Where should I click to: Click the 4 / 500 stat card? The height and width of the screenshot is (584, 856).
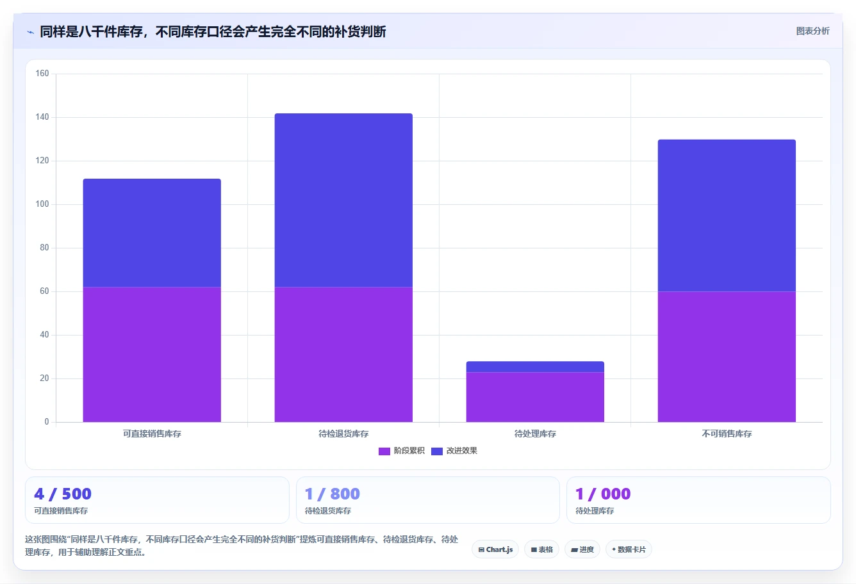point(157,500)
